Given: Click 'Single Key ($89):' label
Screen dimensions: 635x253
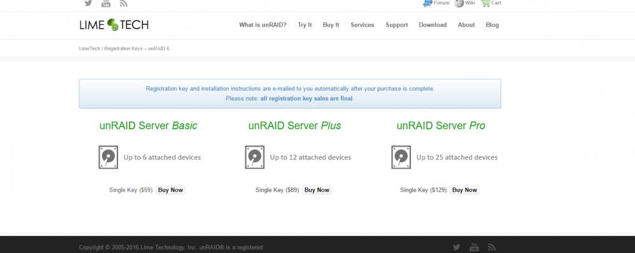Looking at the screenshot, I should [x=278, y=190].
